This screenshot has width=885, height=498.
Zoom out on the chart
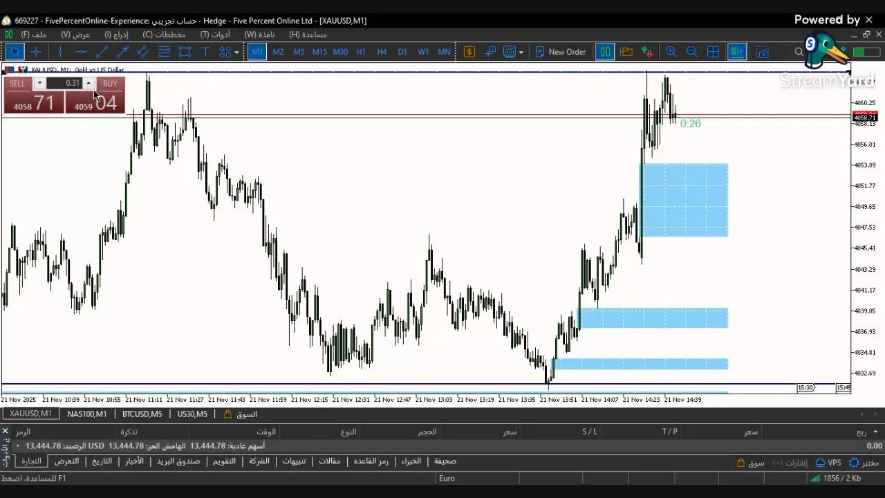pyautogui.click(x=691, y=52)
